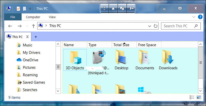Expand the ribbon with the chevron
Screen dimensions: 206x106
coord(194,17)
